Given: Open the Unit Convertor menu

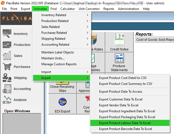Looking at the screenshot, I should click(89, 9).
